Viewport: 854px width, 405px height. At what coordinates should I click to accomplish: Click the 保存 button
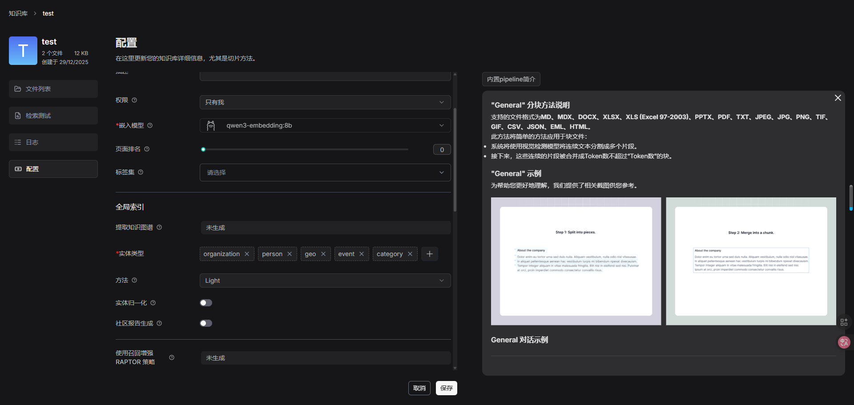pos(446,388)
